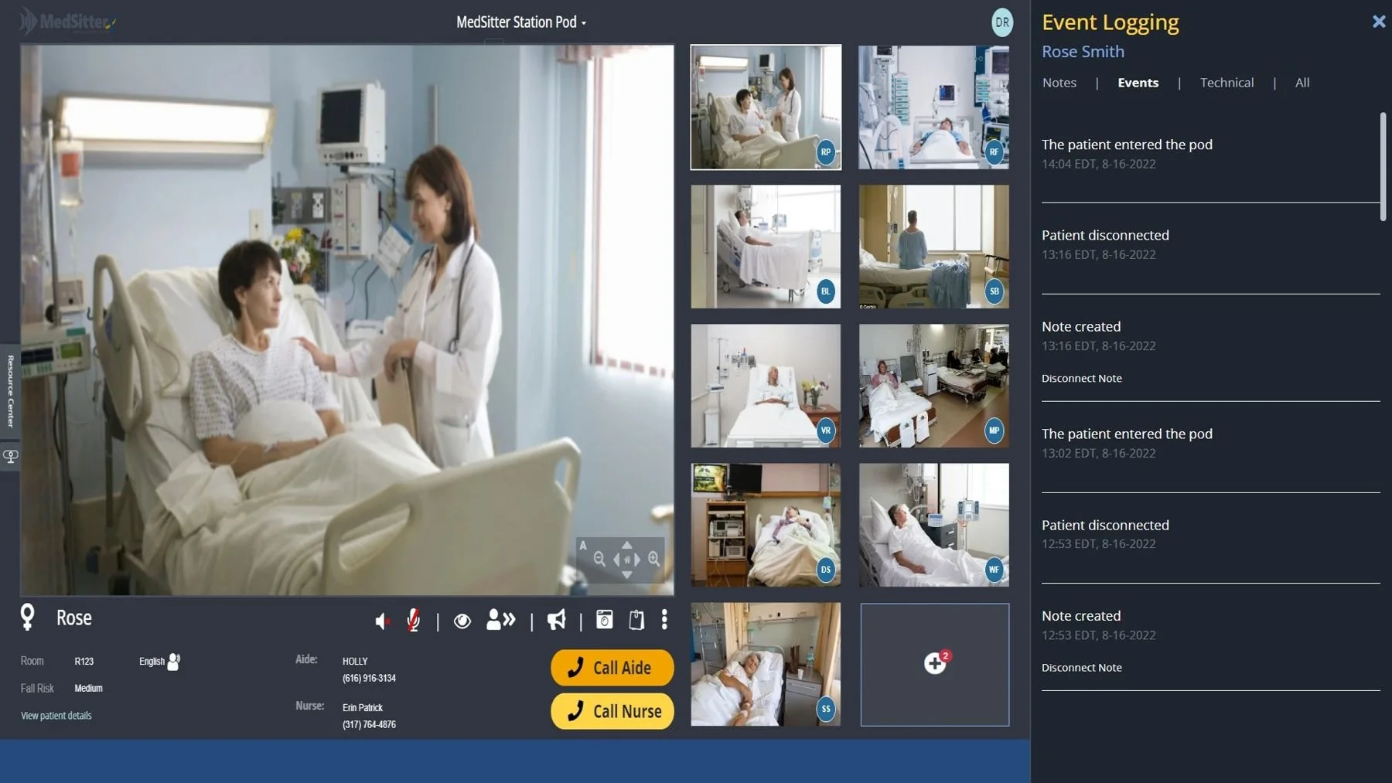
Task: Call the nurse Erin Patrick
Action: pyautogui.click(x=612, y=711)
